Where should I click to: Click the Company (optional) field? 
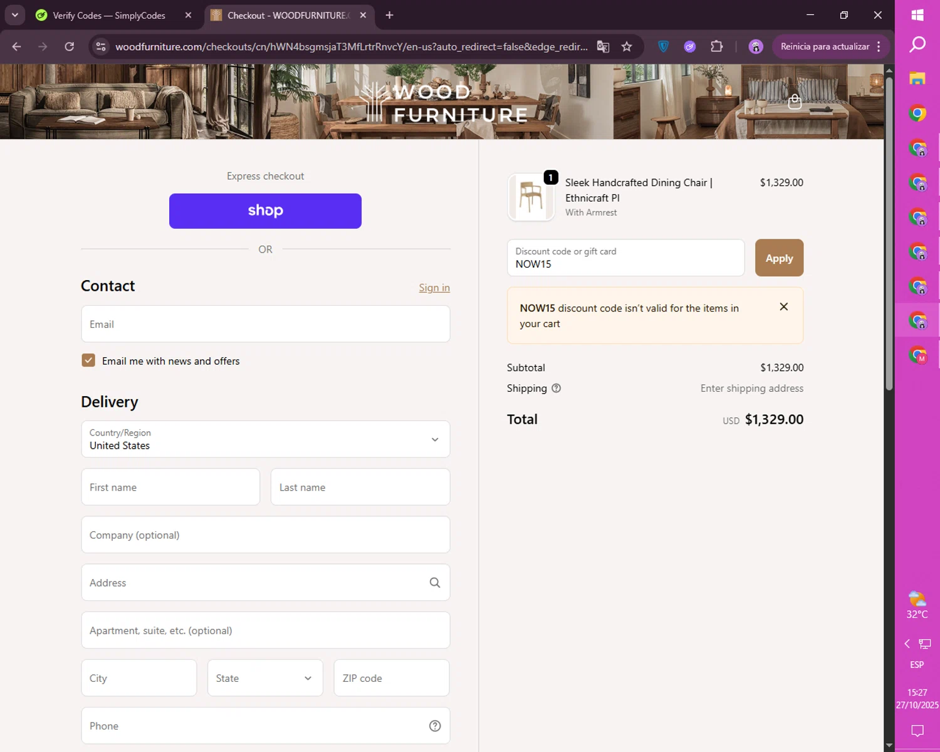coord(266,535)
